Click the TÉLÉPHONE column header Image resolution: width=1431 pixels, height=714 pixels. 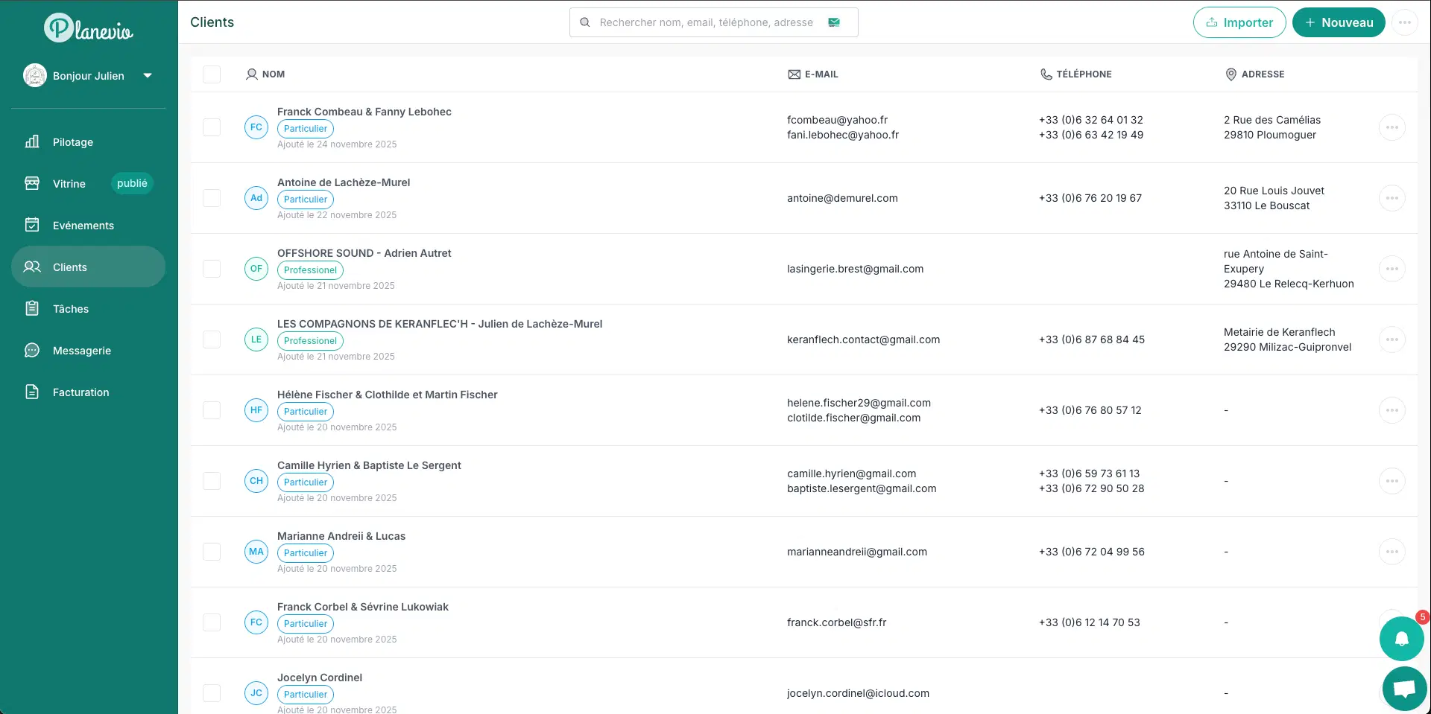[1076, 74]
